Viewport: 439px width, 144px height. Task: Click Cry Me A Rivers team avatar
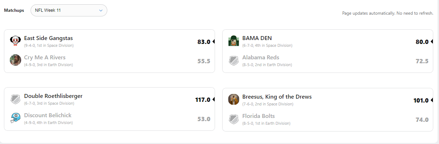15,60
